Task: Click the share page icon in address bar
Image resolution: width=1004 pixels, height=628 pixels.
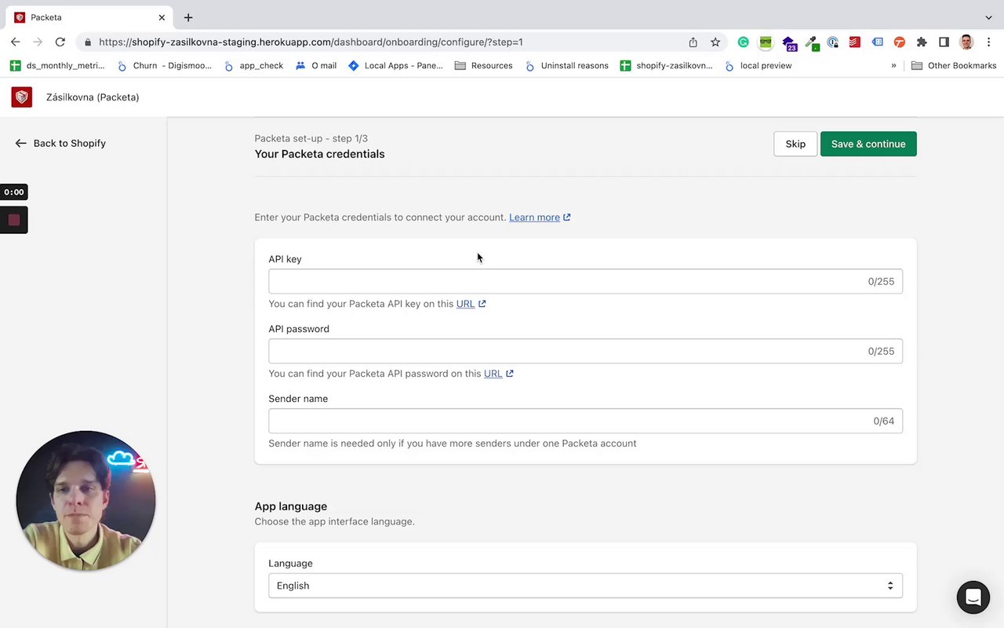Action: pyautogui.click(x=693, y=42)
